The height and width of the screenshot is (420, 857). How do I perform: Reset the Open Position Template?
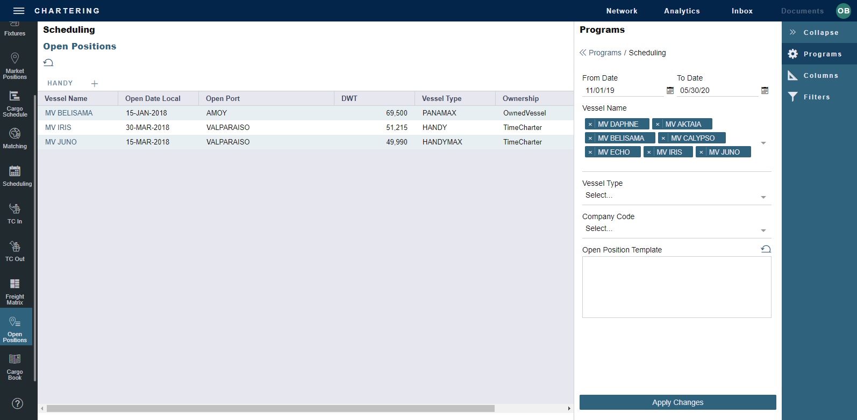click(766, 249)
